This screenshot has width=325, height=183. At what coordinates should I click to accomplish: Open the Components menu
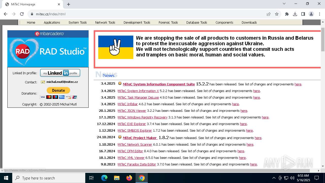224,22
